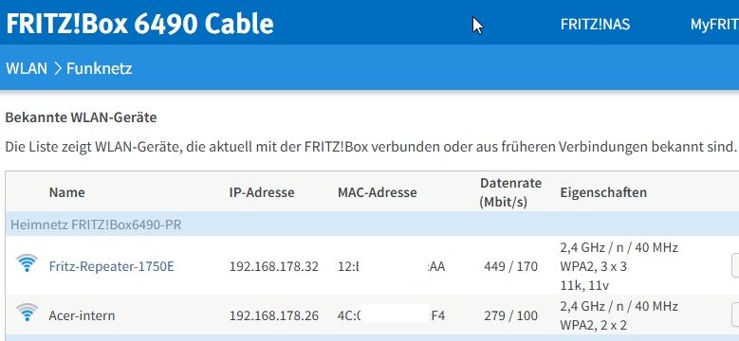The width and height of the screenshot is (739, 341).
Task: Click the MAC-Adresse column header
Action: pos(377,192)
